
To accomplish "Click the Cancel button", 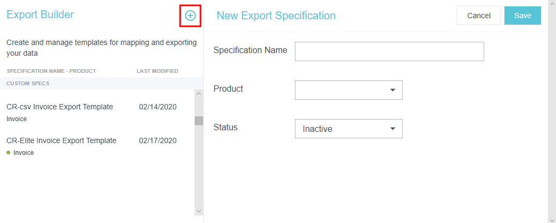I will pyautogui.click(x=478, y=16).
